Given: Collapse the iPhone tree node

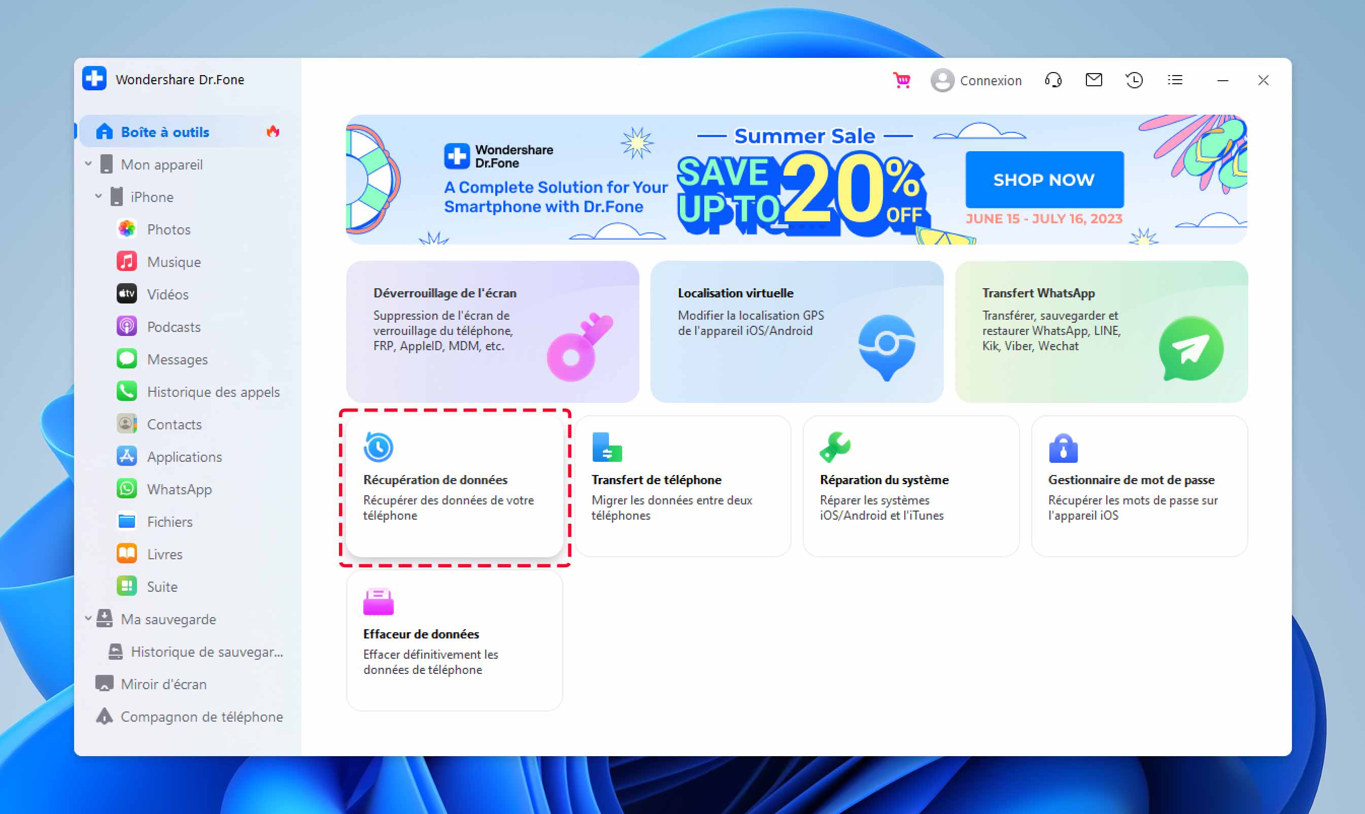Looking at the screenshot, I should click(99, 196).
